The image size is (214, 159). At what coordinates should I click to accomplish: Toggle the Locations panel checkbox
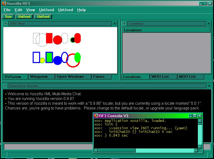[124, 23]
